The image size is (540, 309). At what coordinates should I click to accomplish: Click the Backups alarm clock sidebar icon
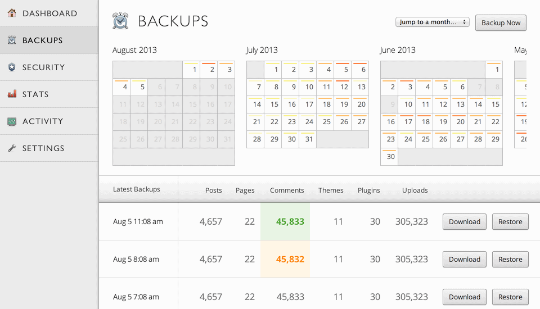pyautogui.click(x=12, y=40)
